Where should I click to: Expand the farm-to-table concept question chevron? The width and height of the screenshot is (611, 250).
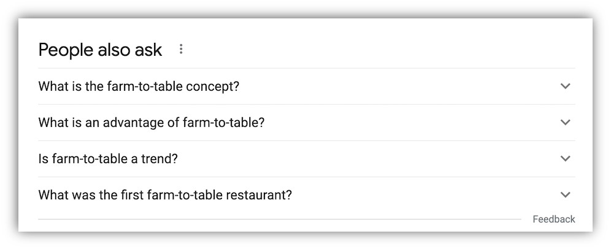coord(566,86)
